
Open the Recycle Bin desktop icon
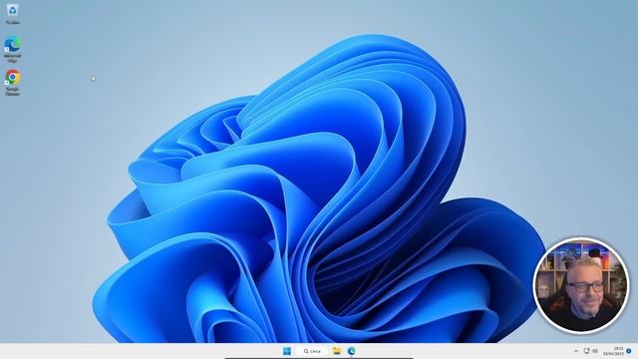[13, 14]
